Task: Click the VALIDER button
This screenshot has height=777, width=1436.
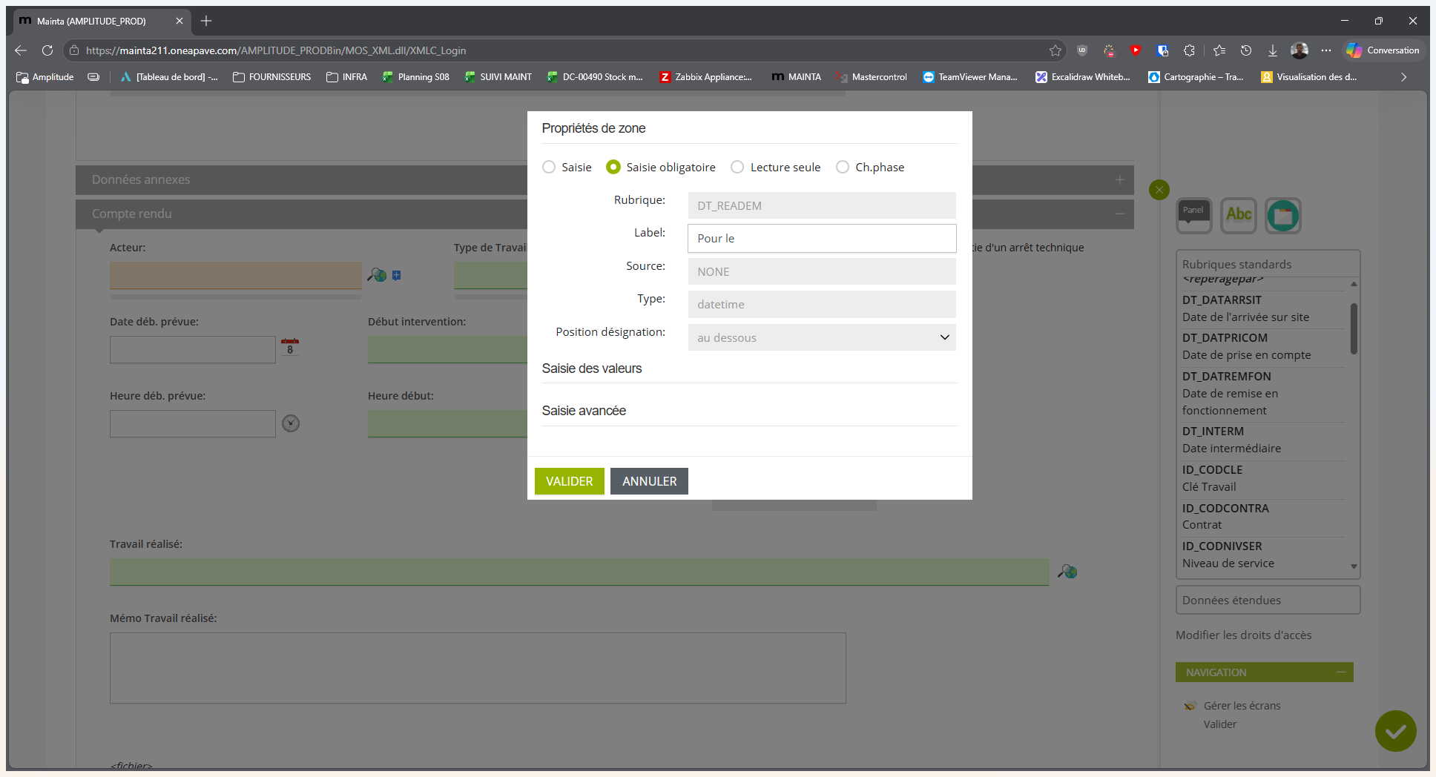Action: [x=570, y=481]
